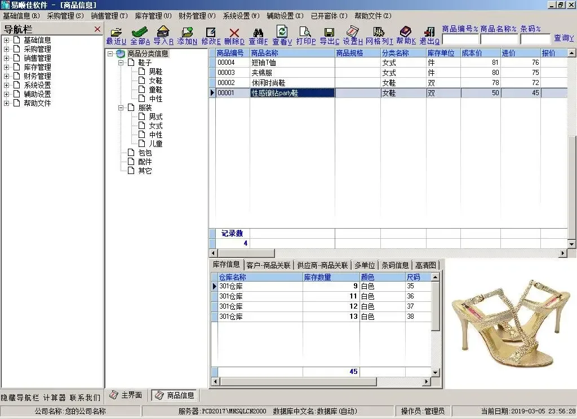This screenshot has width=577, height=419.
Task: Select stock row with size 36
Action: [321, 296]
